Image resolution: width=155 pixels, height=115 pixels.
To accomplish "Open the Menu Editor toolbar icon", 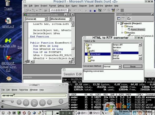I will [x=40, y=10].
